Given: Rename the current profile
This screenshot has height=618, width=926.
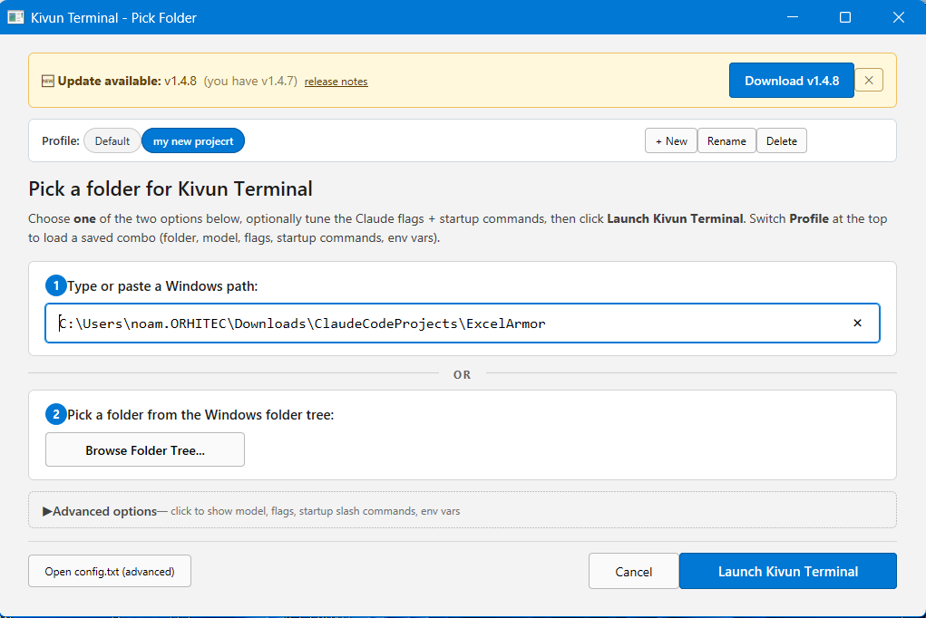Looking at the screenshot, I should pyautogui.click(x=726, y=141).
